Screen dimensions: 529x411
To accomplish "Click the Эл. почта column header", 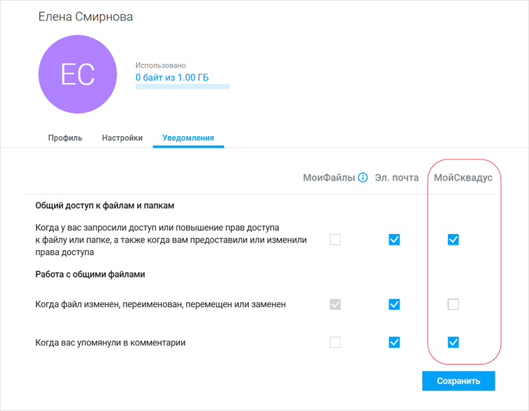I will (x=397, y=178).
